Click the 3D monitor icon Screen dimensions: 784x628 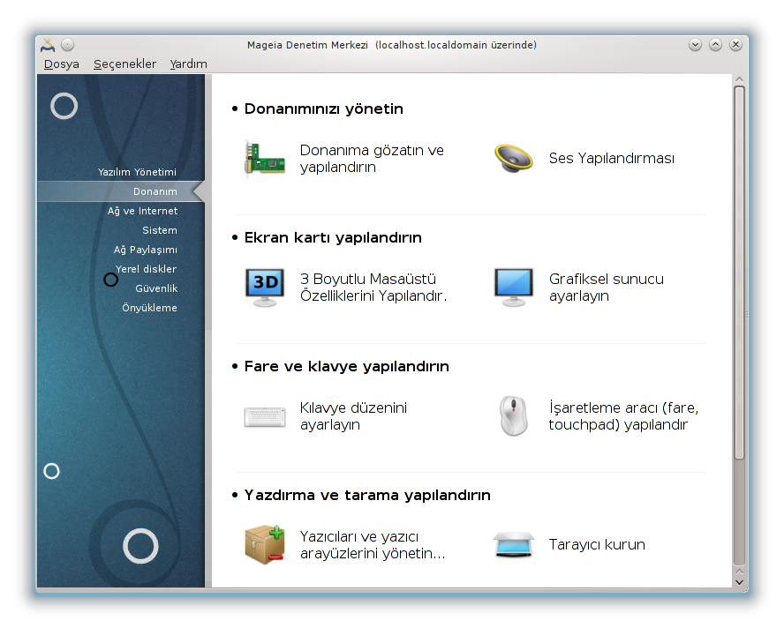[265, 288]
